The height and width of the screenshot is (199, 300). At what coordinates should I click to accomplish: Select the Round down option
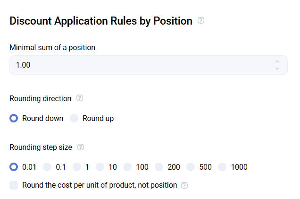pos(14,118)
